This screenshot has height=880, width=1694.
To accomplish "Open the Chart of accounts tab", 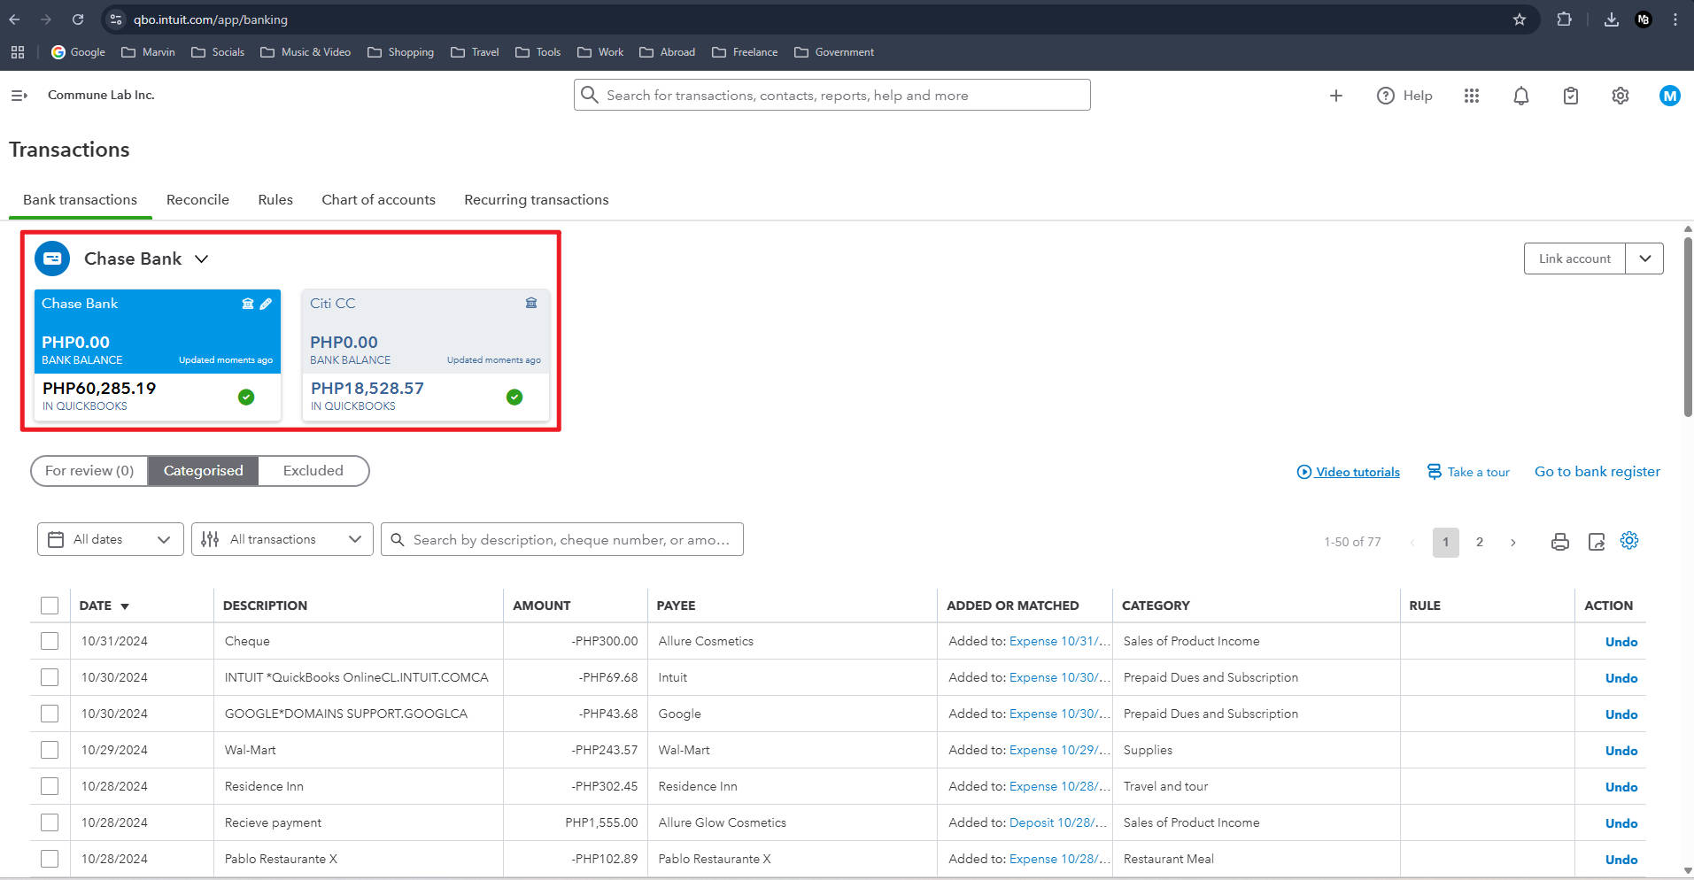I will click(x=378, y=200).
